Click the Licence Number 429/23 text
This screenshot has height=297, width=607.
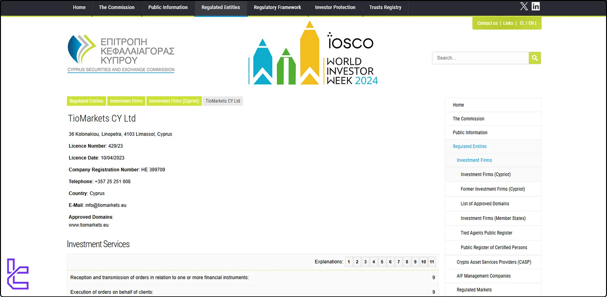click(x=96, y=146)
